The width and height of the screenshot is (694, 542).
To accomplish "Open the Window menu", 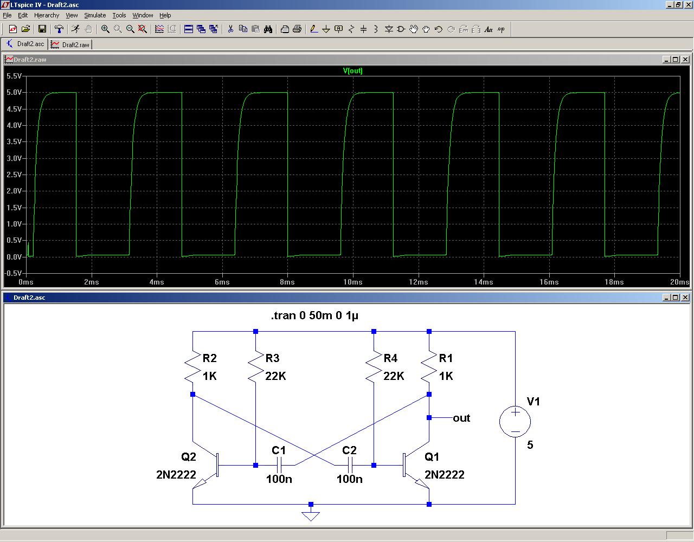I will (143, 15).
